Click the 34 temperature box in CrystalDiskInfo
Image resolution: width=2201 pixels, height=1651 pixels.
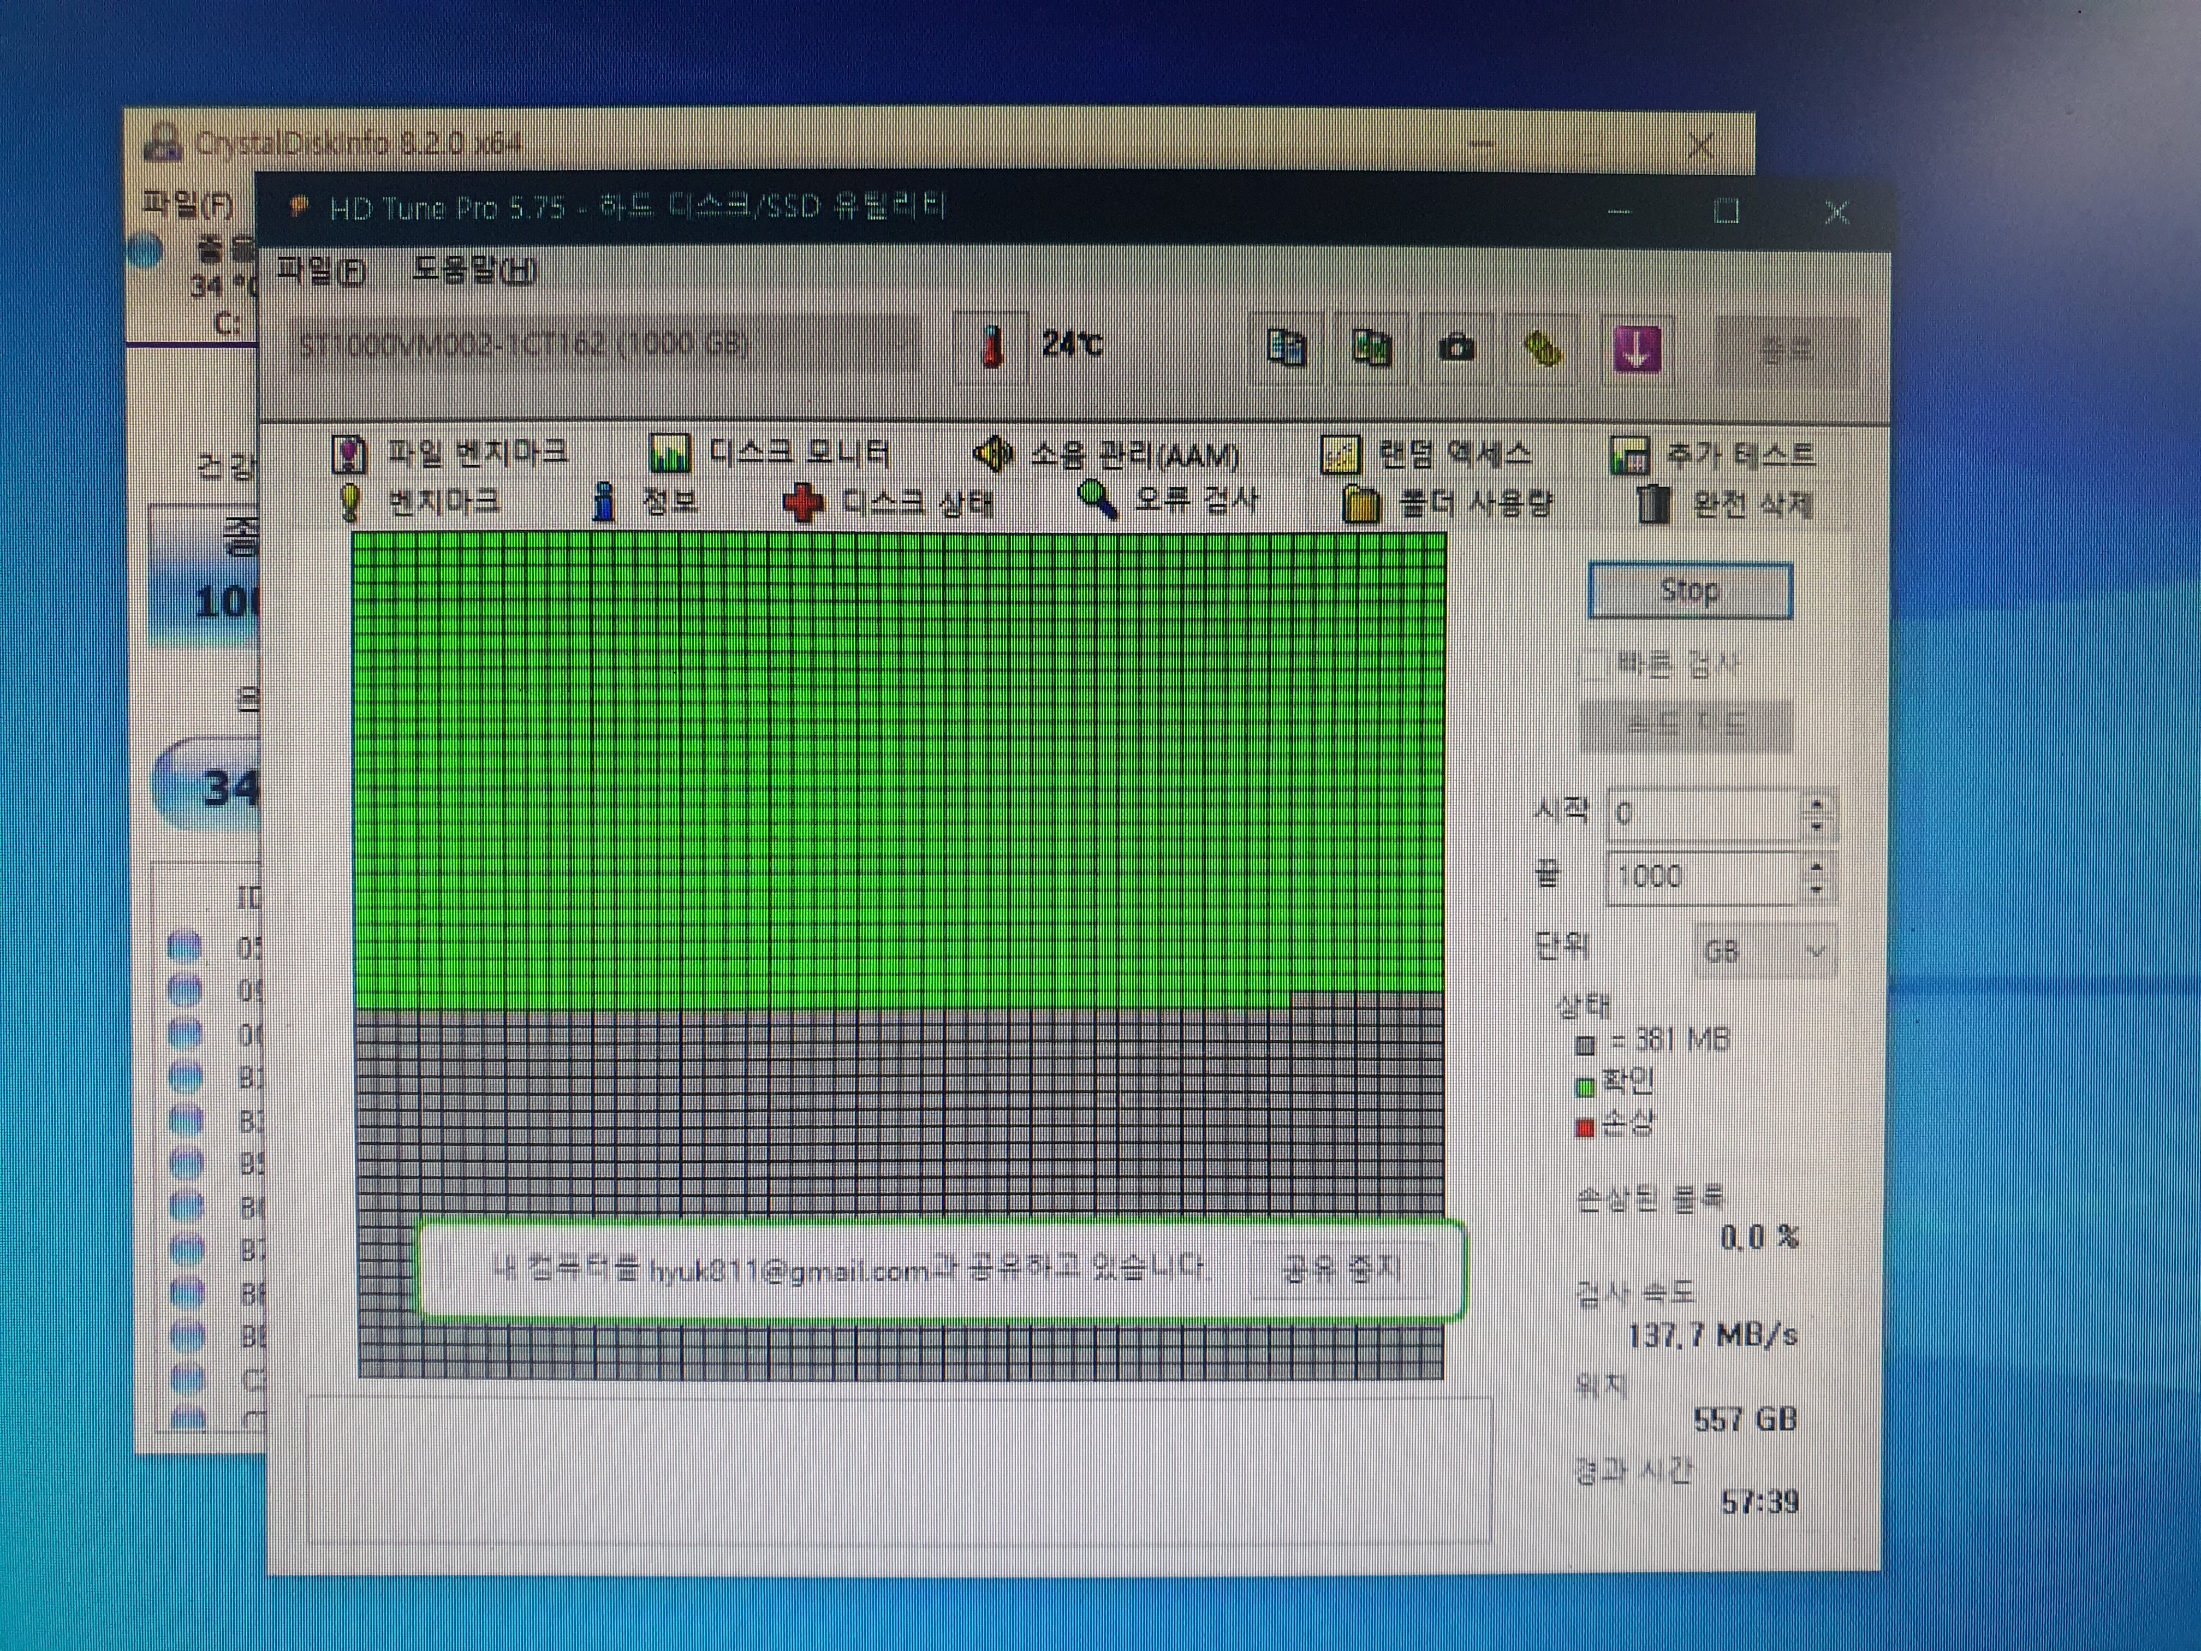pos(207,787)
